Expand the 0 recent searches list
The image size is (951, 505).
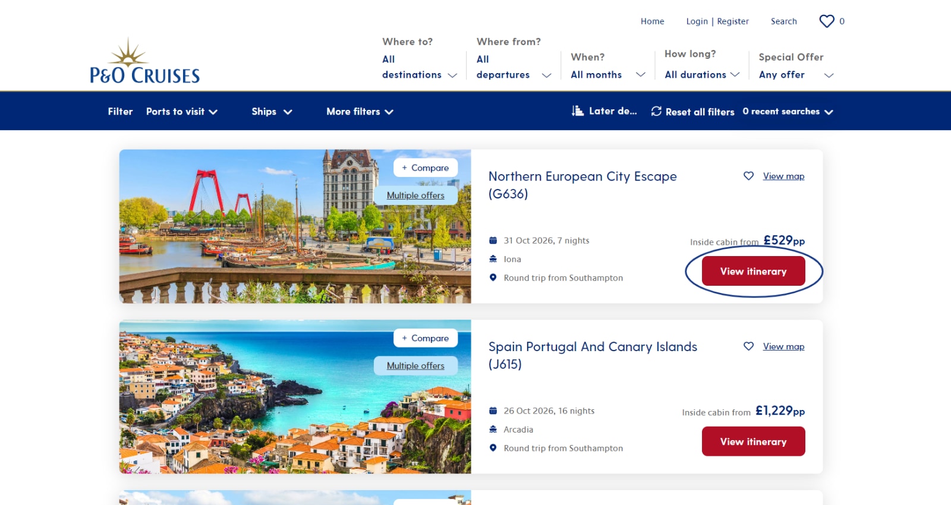[788, 112]
